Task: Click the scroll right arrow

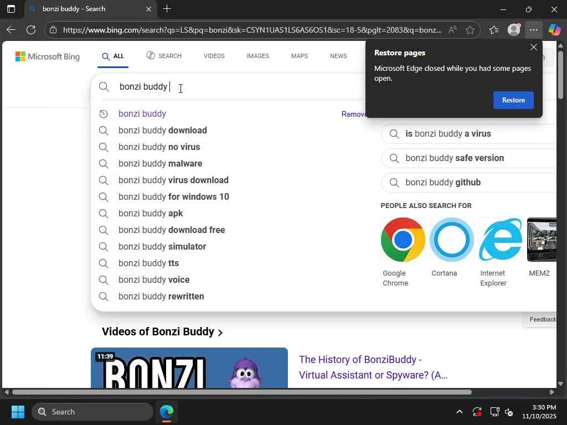Action: pyautogui.click(x=552, y=392)
